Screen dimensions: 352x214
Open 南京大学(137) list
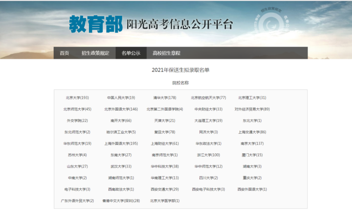252,143
